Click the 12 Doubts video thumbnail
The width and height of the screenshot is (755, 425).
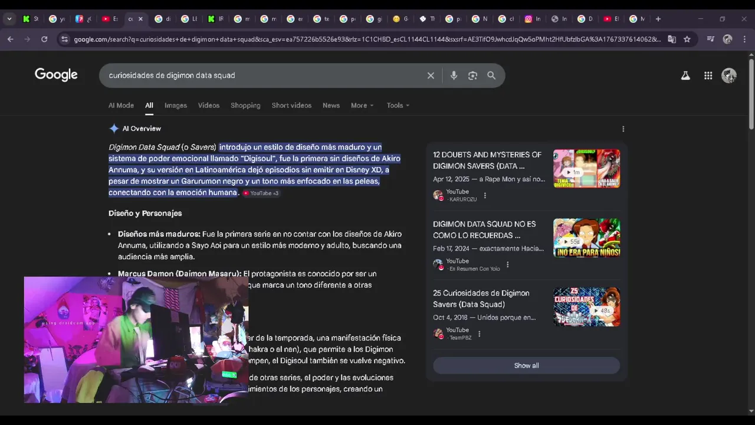pos(586,168)
